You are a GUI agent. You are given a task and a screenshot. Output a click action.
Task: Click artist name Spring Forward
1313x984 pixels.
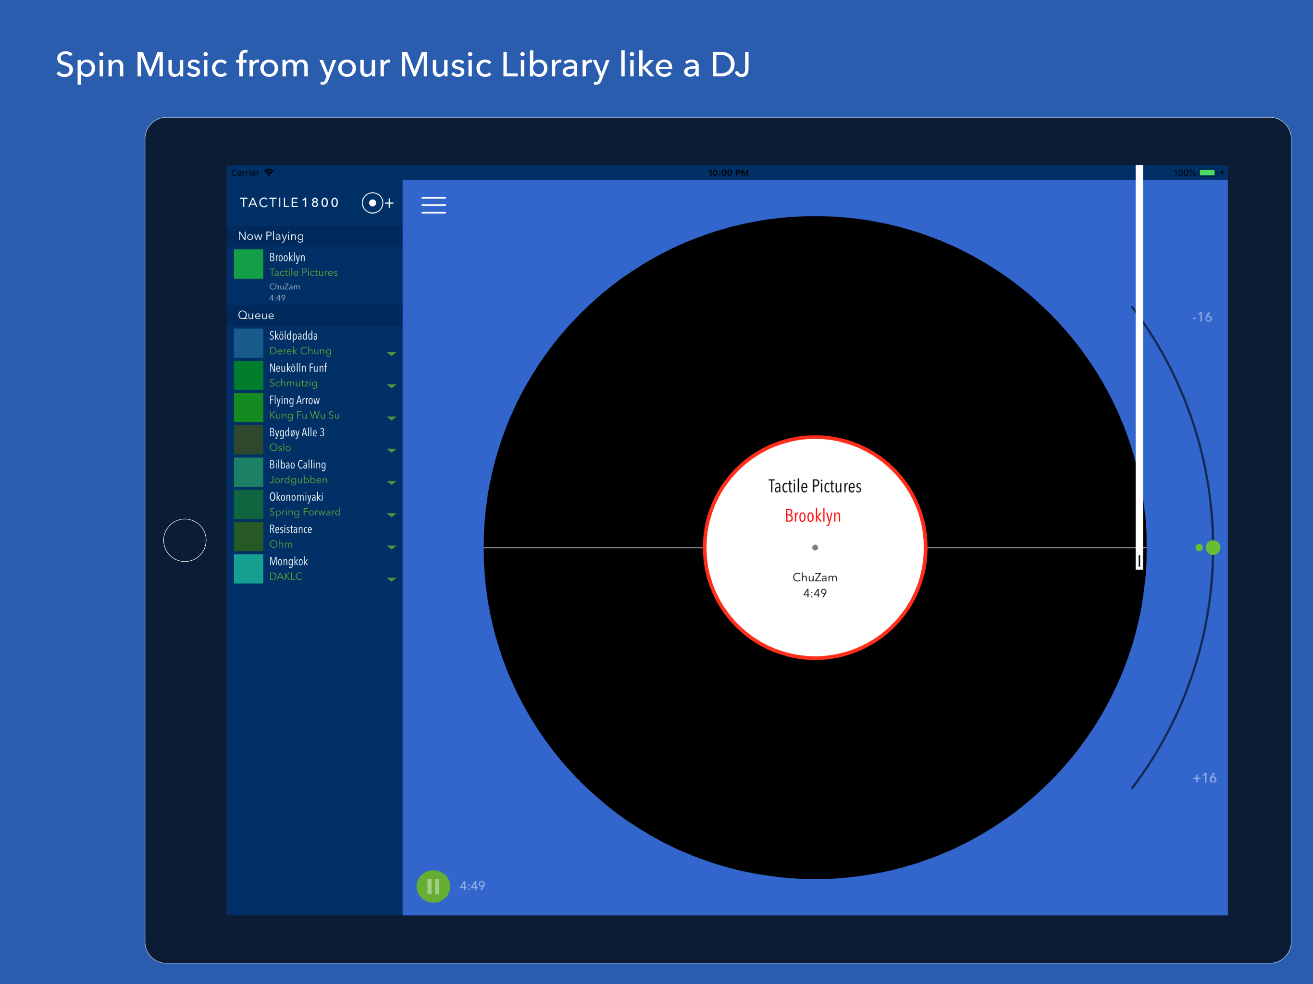(305, 512)
